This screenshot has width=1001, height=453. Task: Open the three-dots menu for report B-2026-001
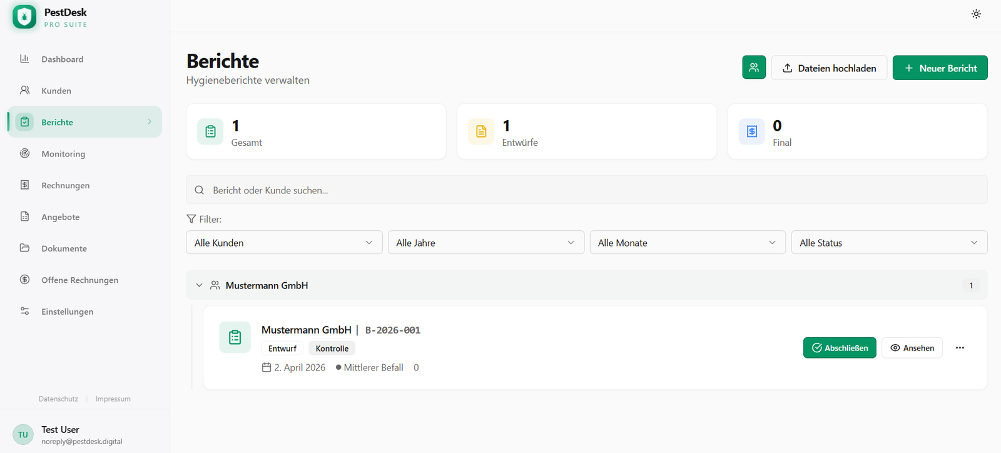click(960, 348)
